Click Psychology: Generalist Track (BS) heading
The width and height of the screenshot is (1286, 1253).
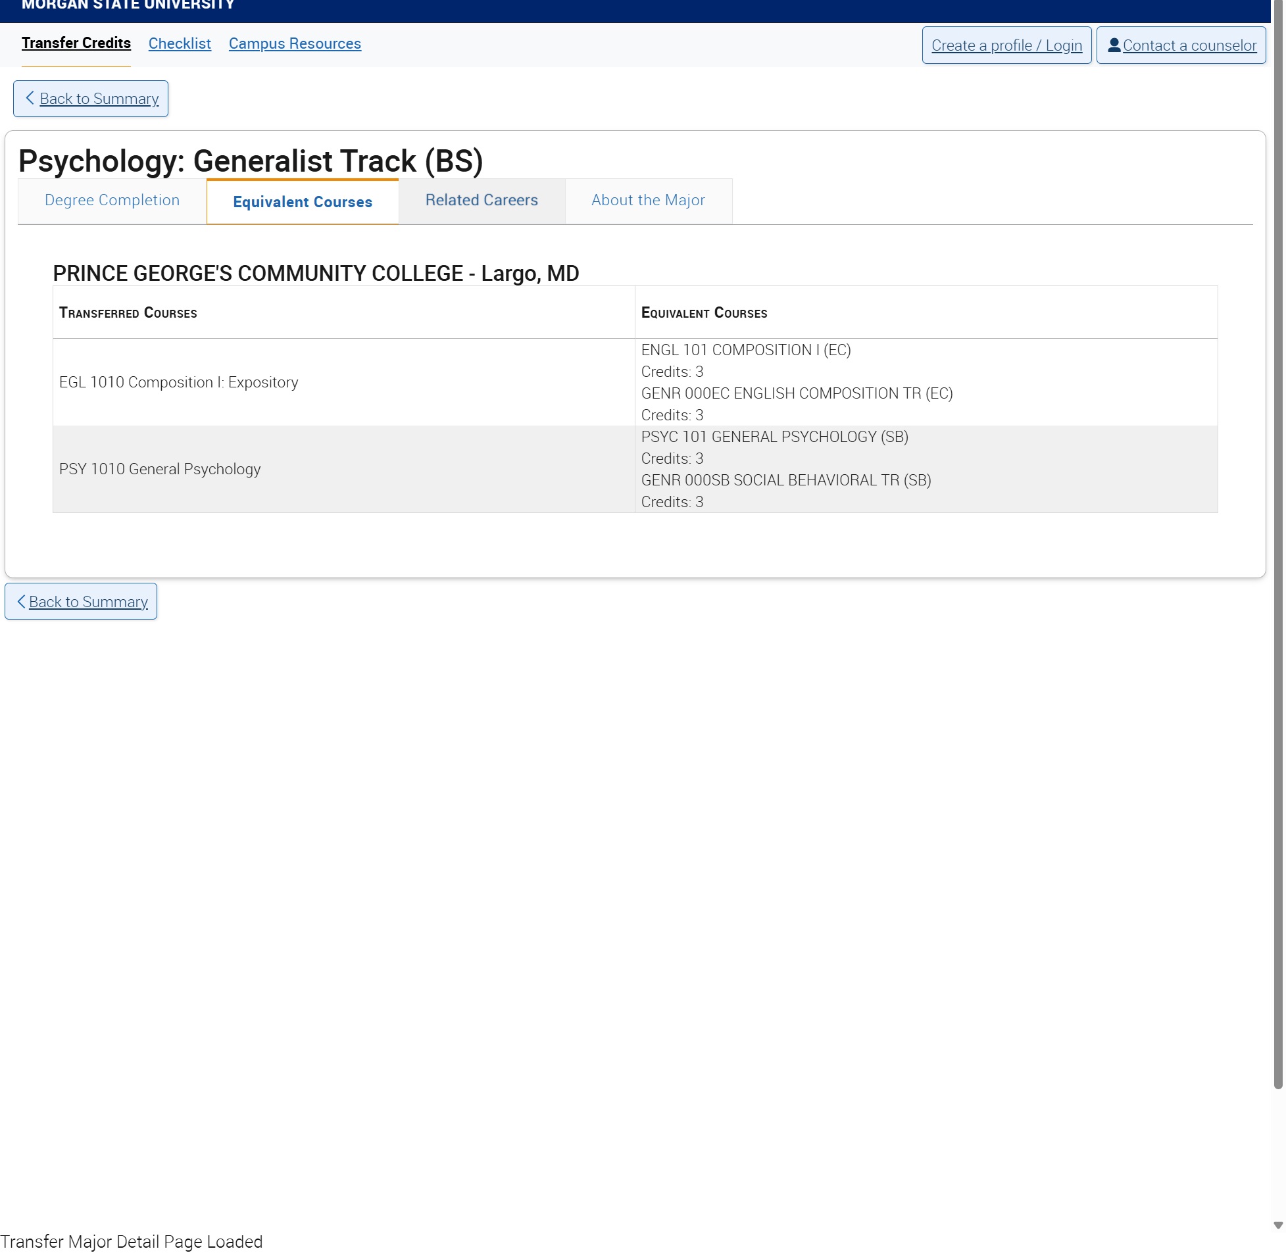pos(251,161)
